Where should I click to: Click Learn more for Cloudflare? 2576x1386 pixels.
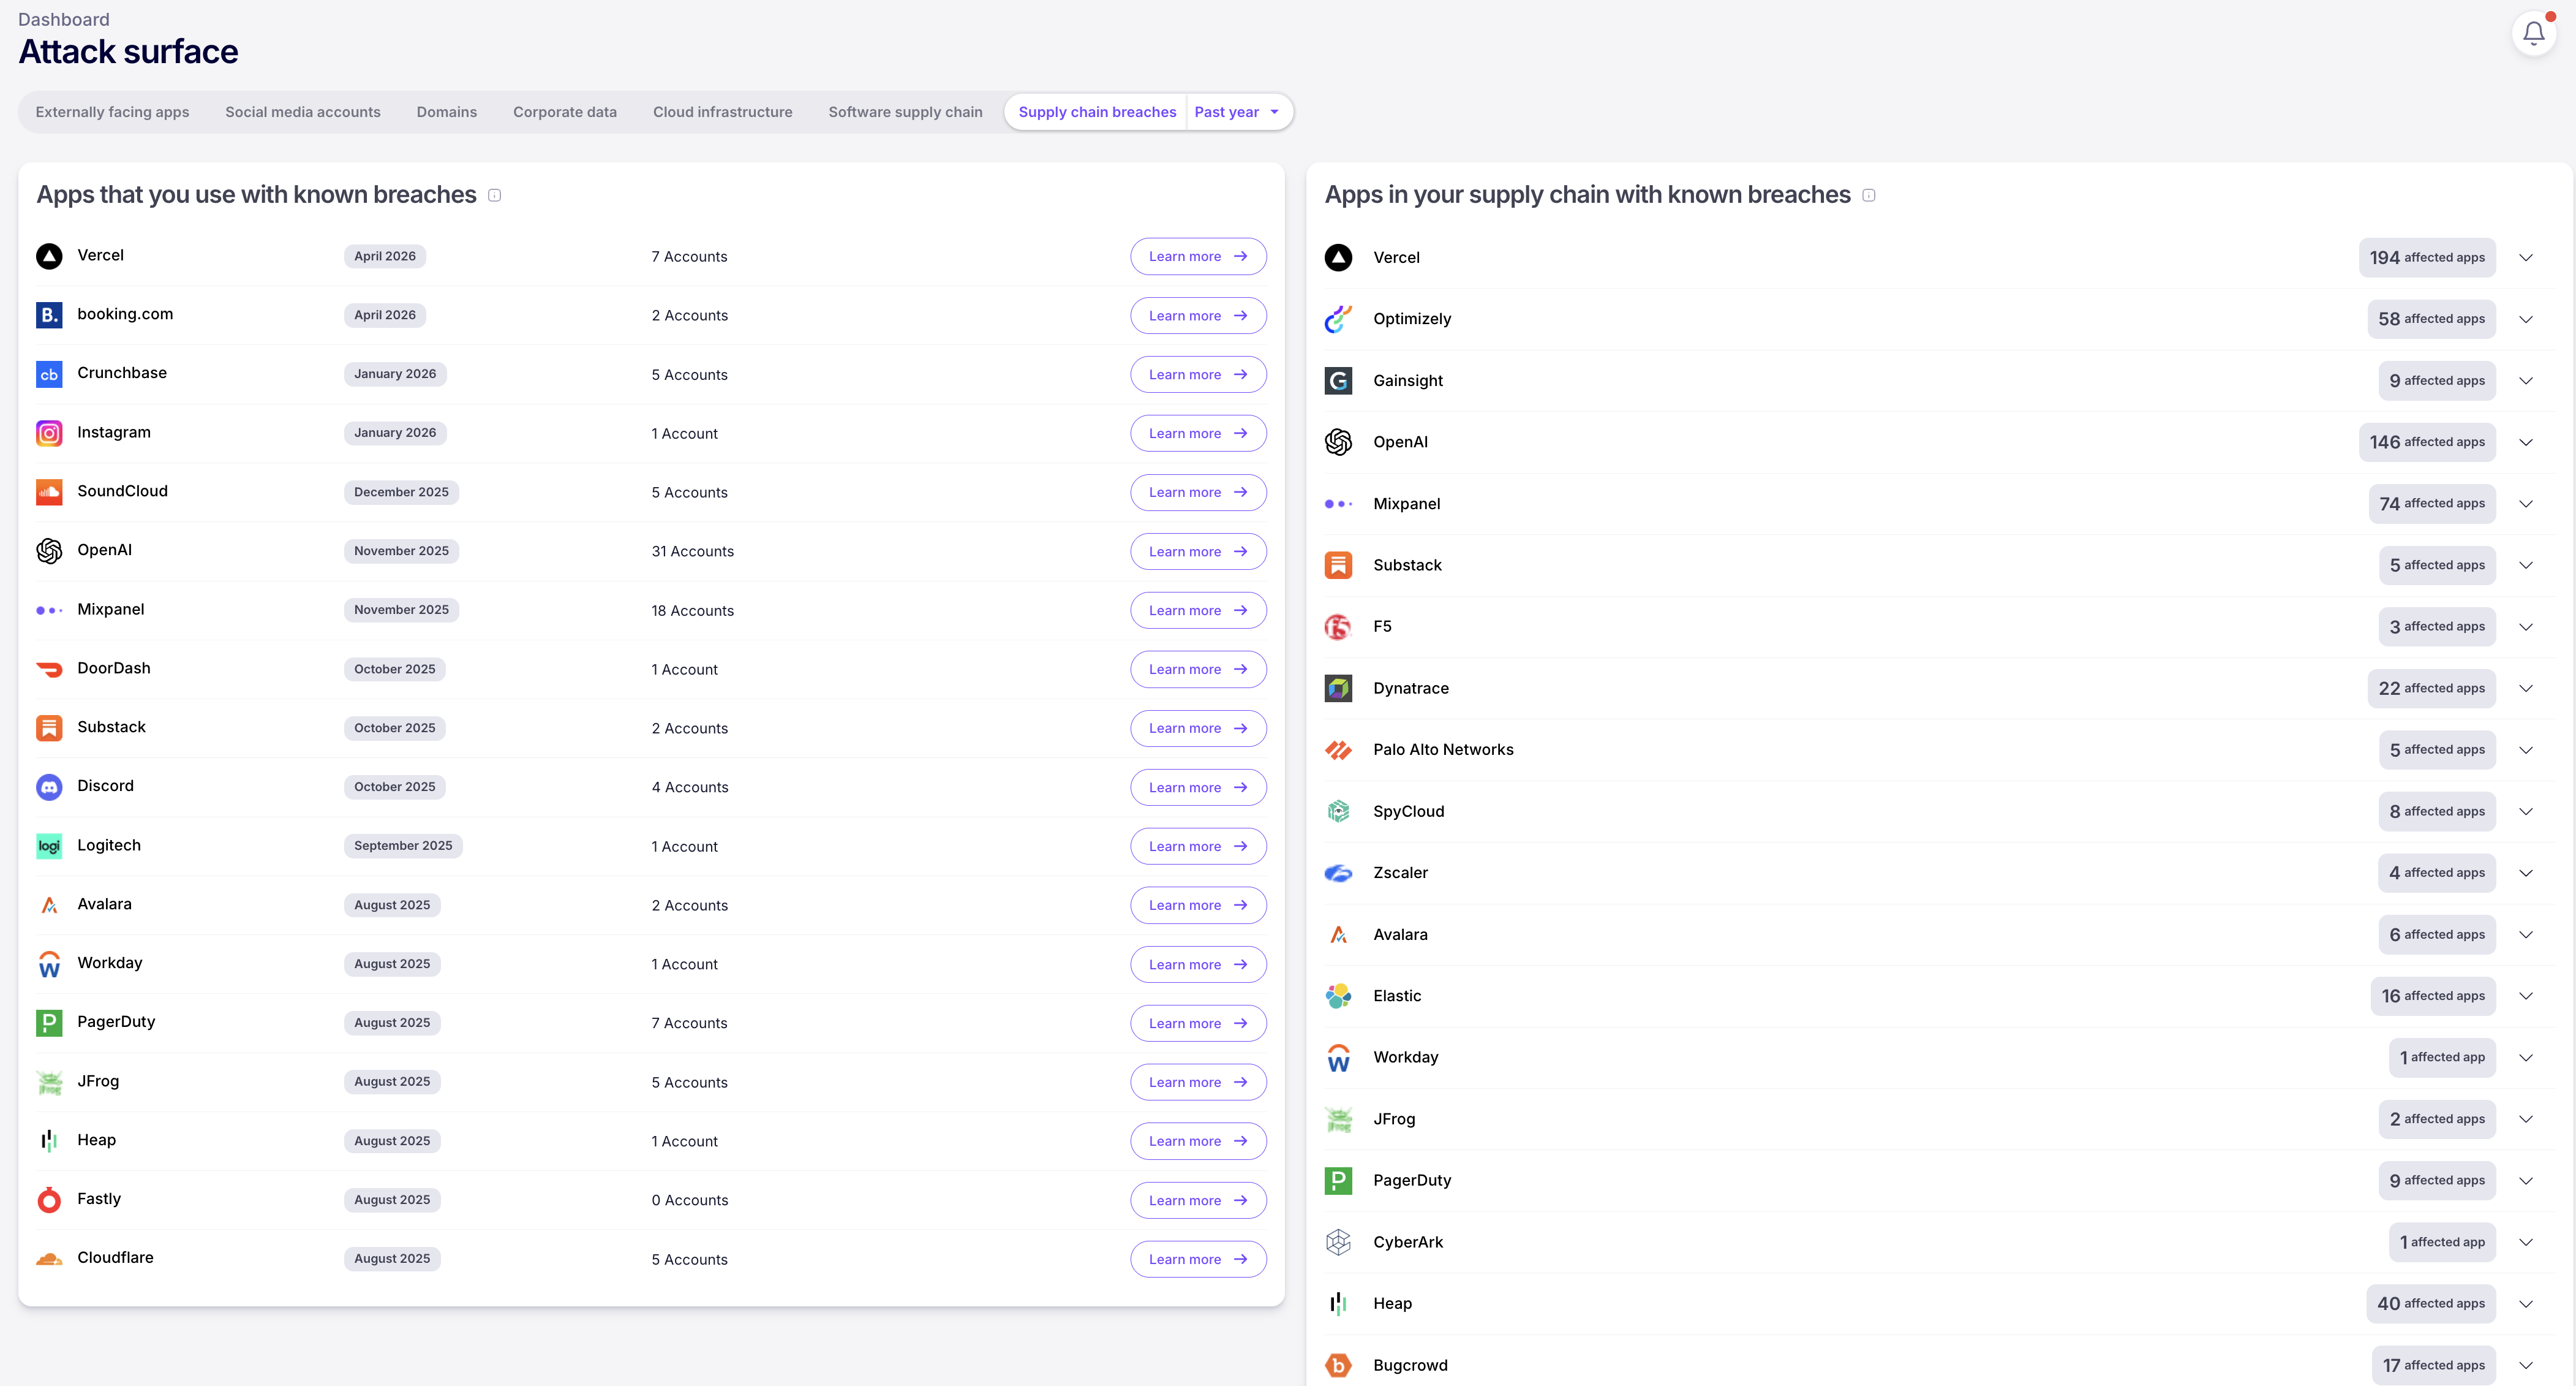1198,1259
